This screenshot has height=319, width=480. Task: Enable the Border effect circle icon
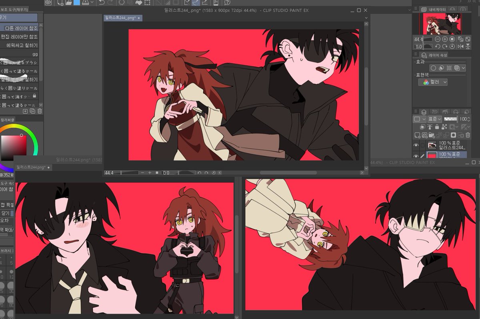pyautogui.click(x=433, y=68)
